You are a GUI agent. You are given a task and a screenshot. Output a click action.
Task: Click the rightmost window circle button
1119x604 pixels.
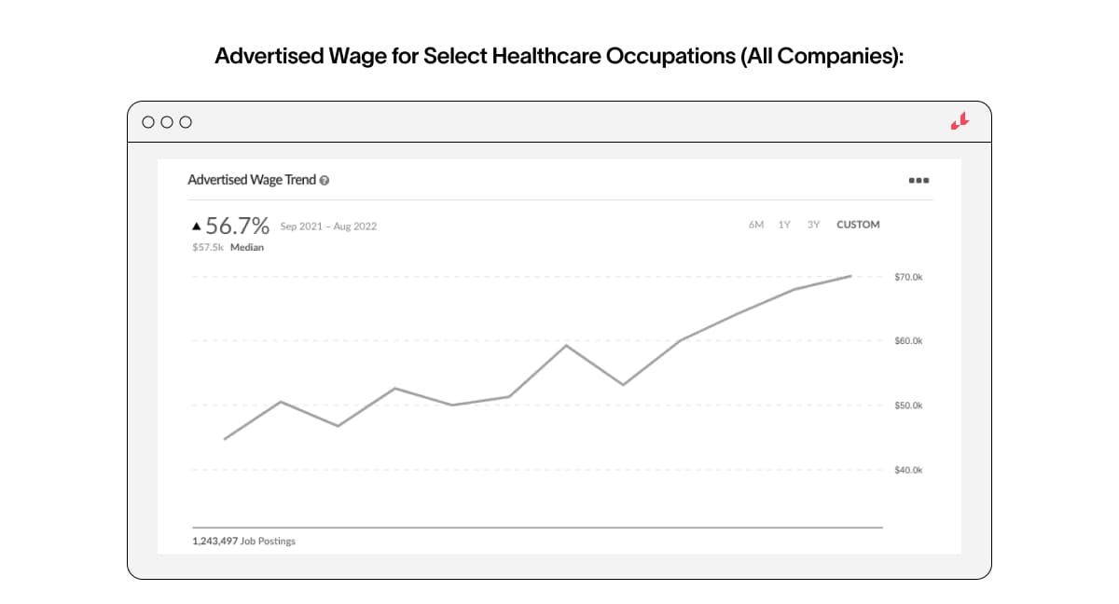coord(186,122)
